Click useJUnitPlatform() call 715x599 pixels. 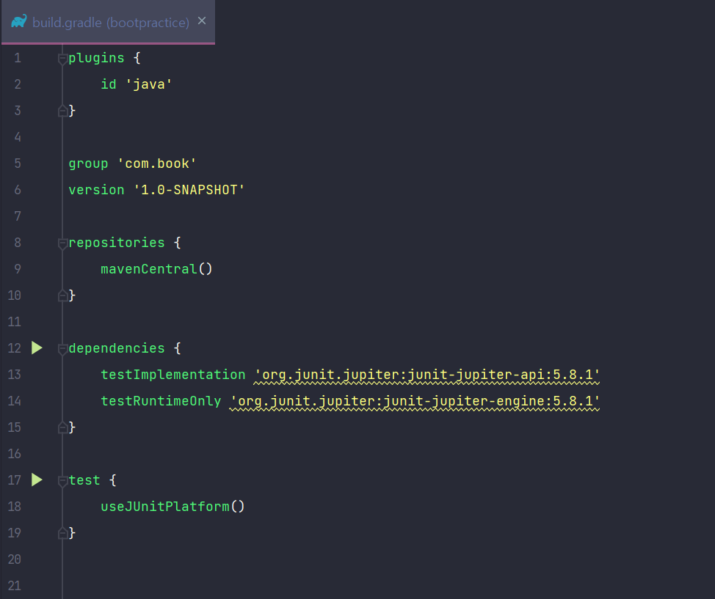(x=173, y=507)
